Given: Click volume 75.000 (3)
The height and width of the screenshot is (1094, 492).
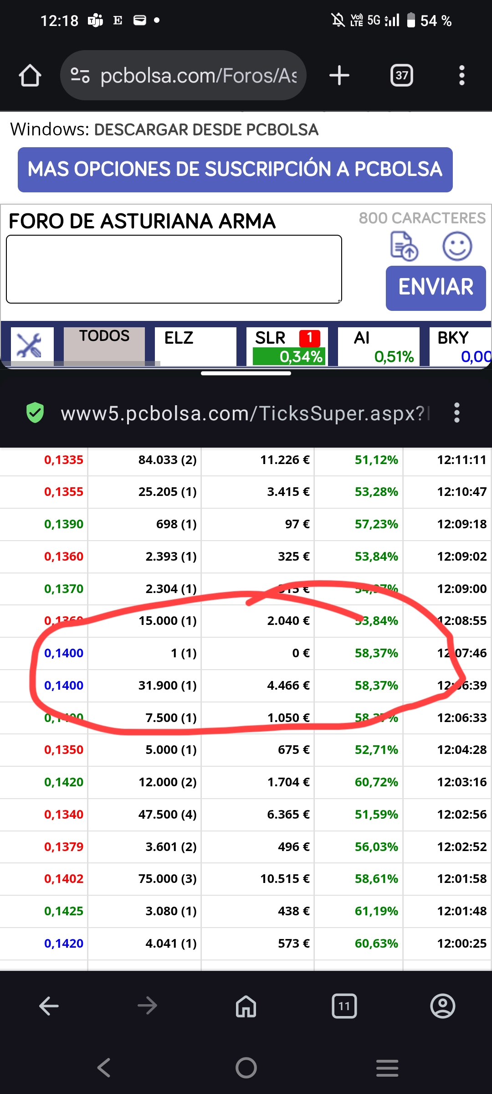Looking at the screenshot, I should click(x=168, y=879).
